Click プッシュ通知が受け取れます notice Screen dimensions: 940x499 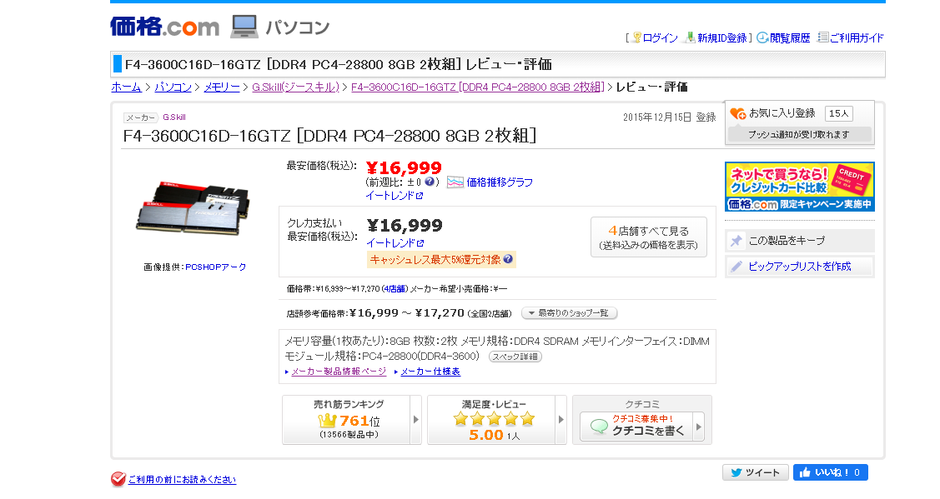click(x=799, y=135)
